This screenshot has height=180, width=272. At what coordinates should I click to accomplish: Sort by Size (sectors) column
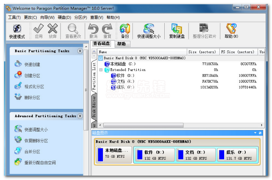203,52
